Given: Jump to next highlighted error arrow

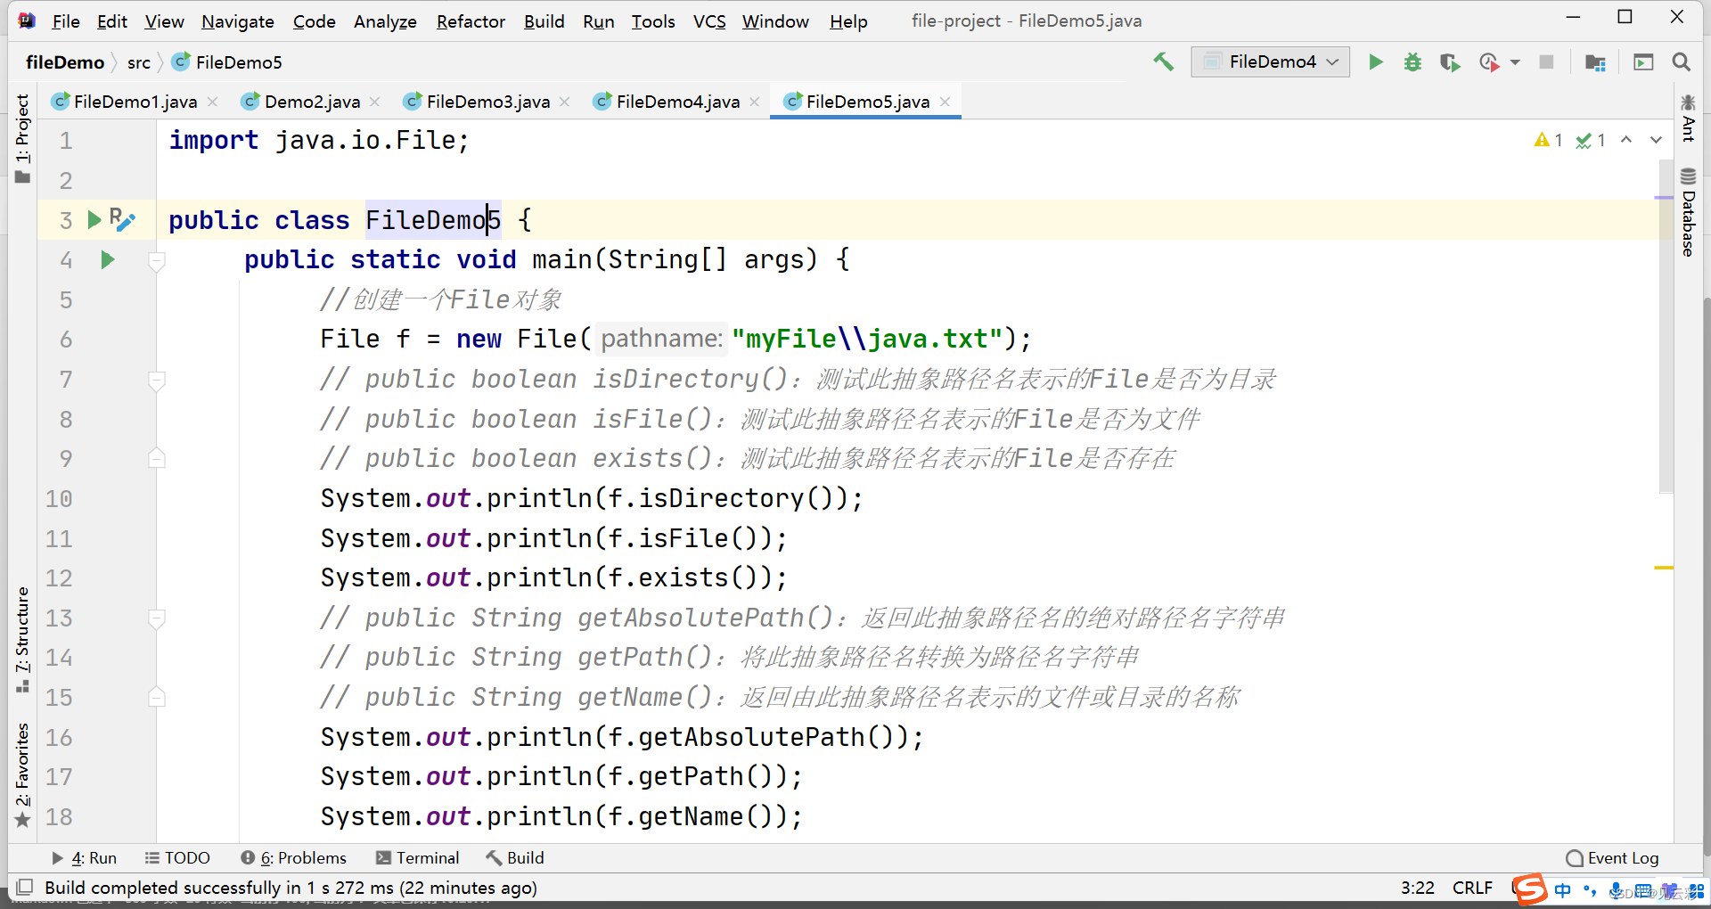Looking at the screenshot, I should 1656,140.
